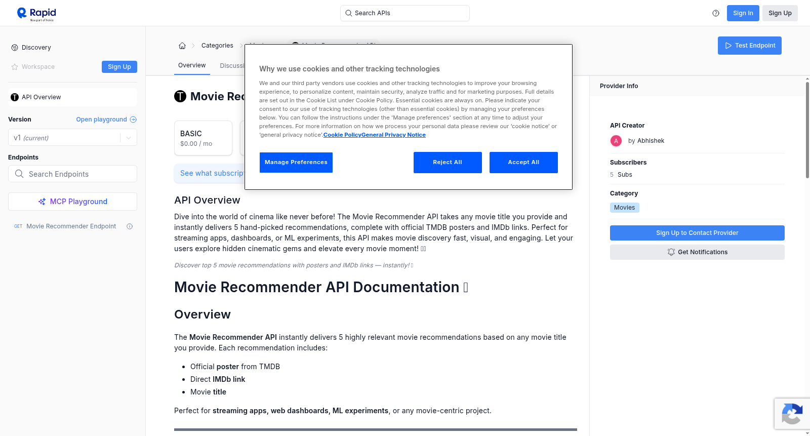Open the Cookie Policy link
The width and height of the screenshot is (810, 436).
pos(342,135)
